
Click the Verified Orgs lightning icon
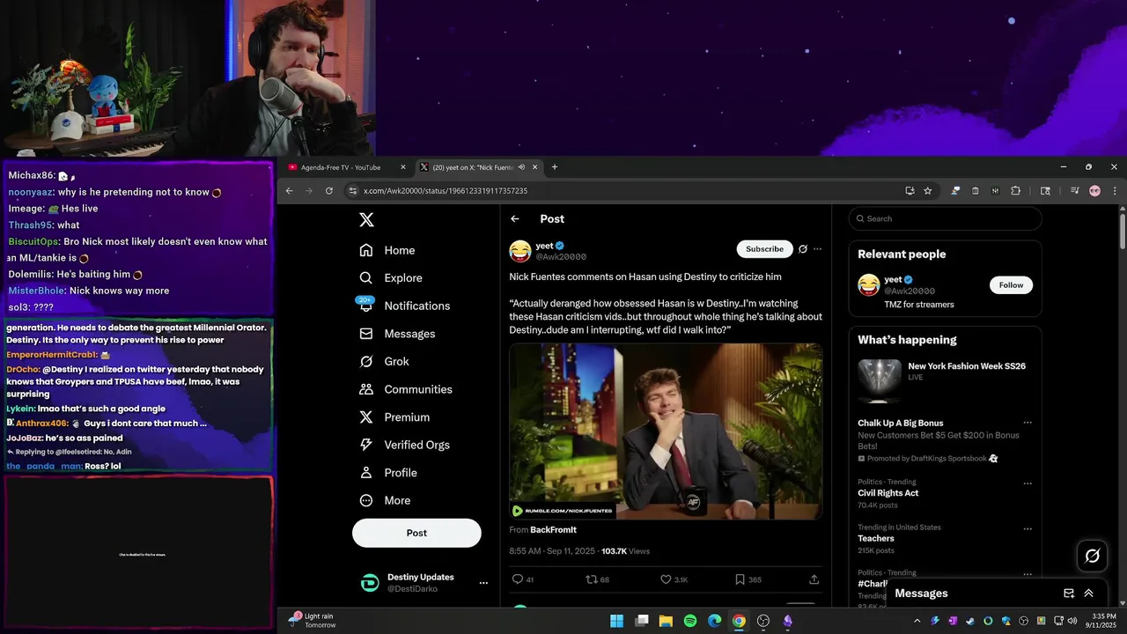point(366,445)
